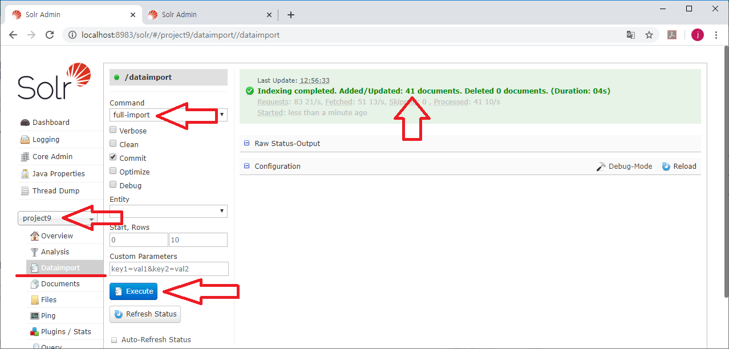
Task: Click the Thread Dump icon
Action: pyautogui.click(x=25, y=190)
